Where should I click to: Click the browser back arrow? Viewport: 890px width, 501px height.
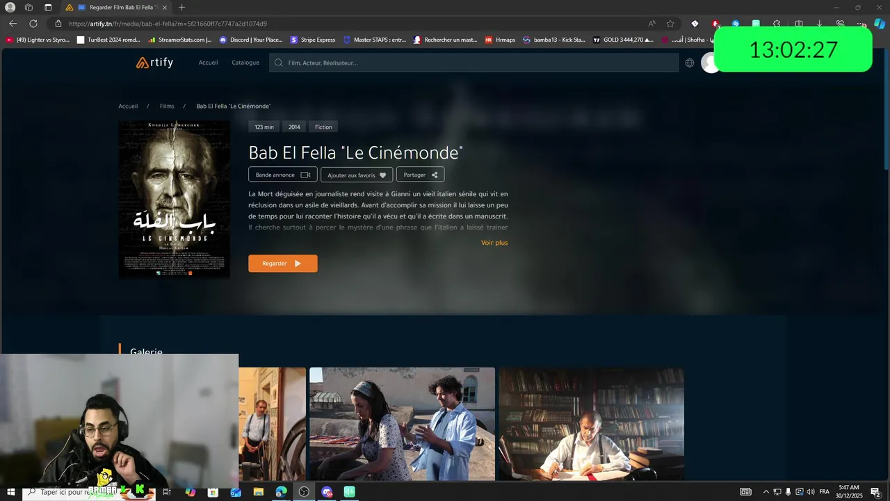tap(13, 23)
